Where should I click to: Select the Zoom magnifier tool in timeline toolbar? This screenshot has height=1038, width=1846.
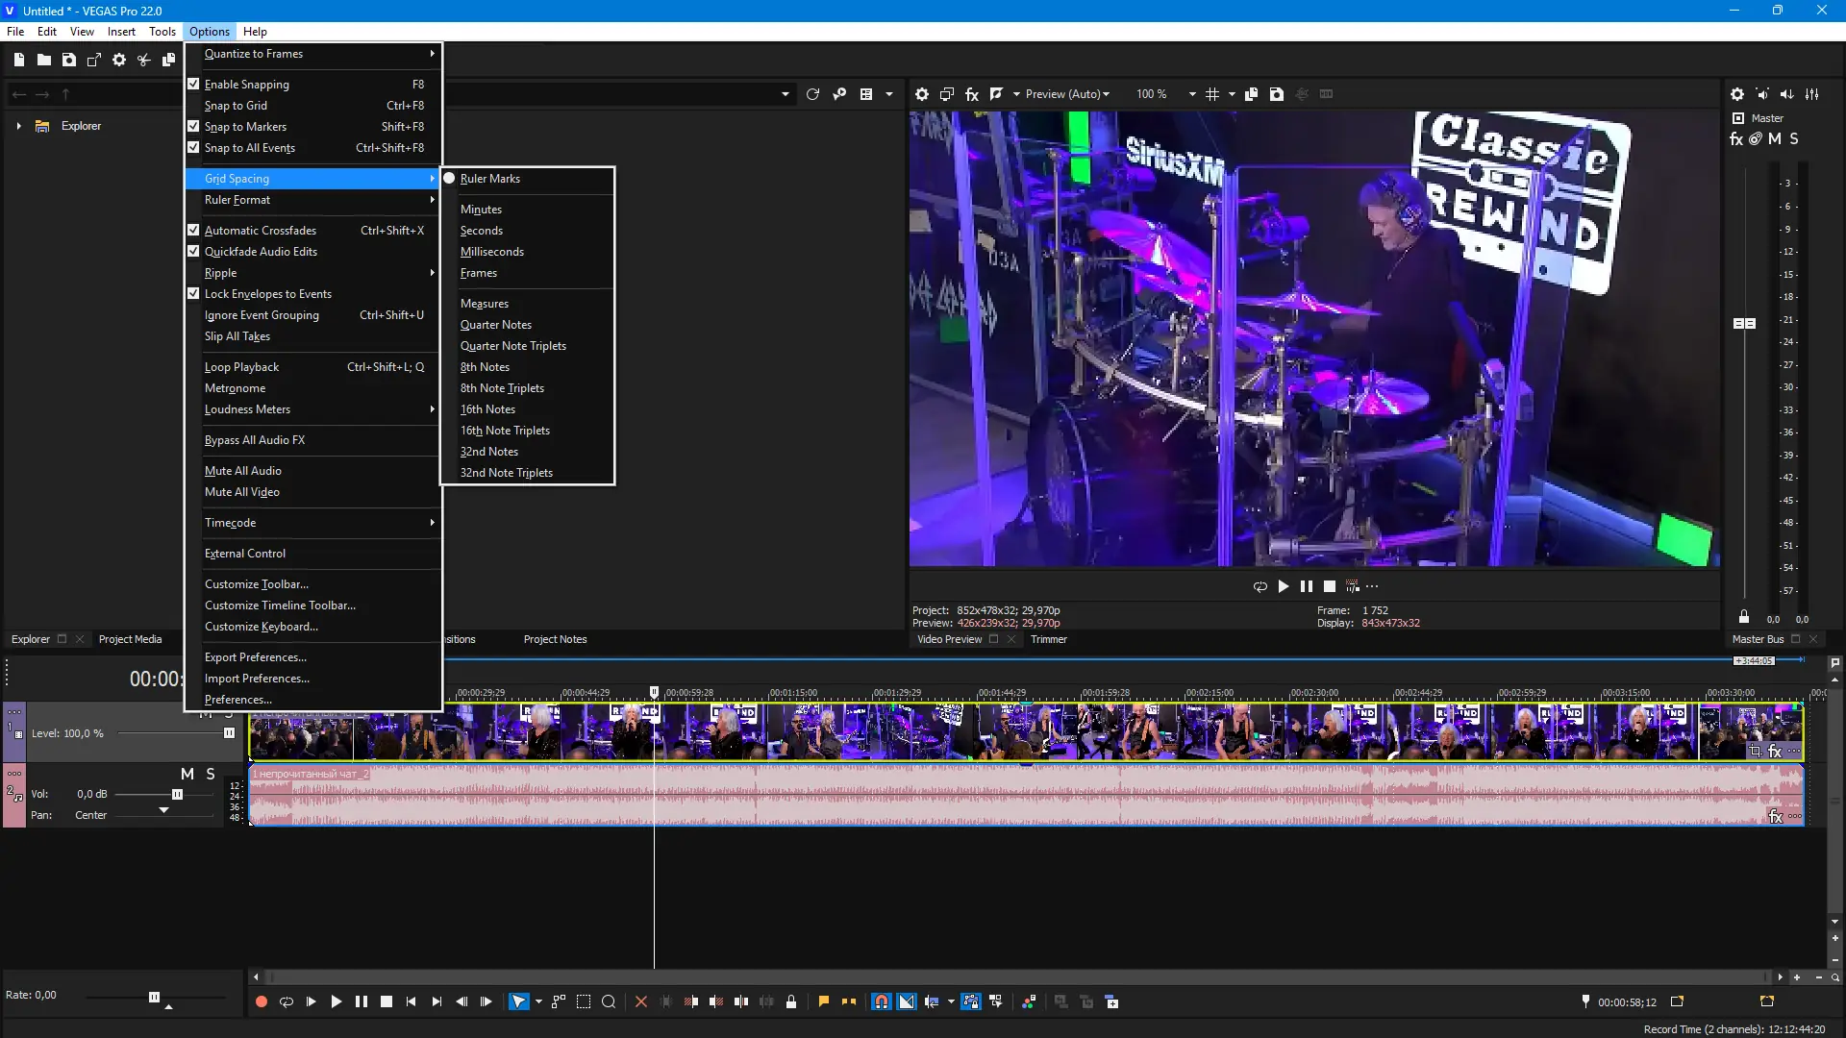(x=609, y=1001)
